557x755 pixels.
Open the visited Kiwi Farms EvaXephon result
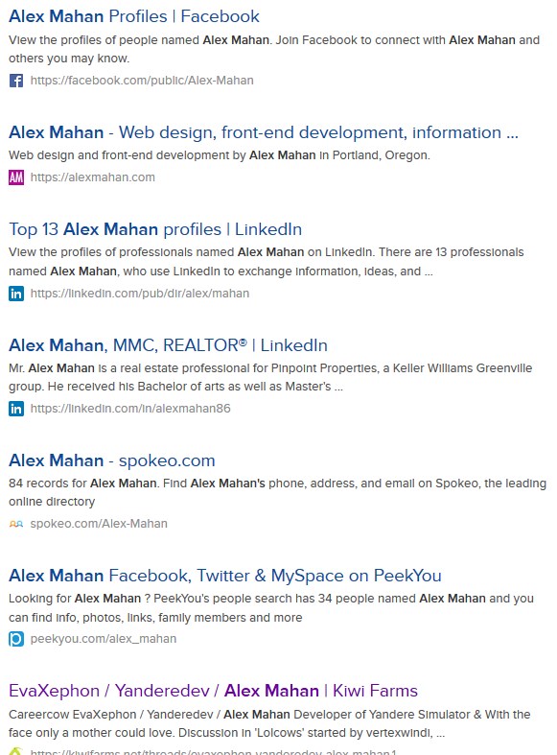click(213, 691)
